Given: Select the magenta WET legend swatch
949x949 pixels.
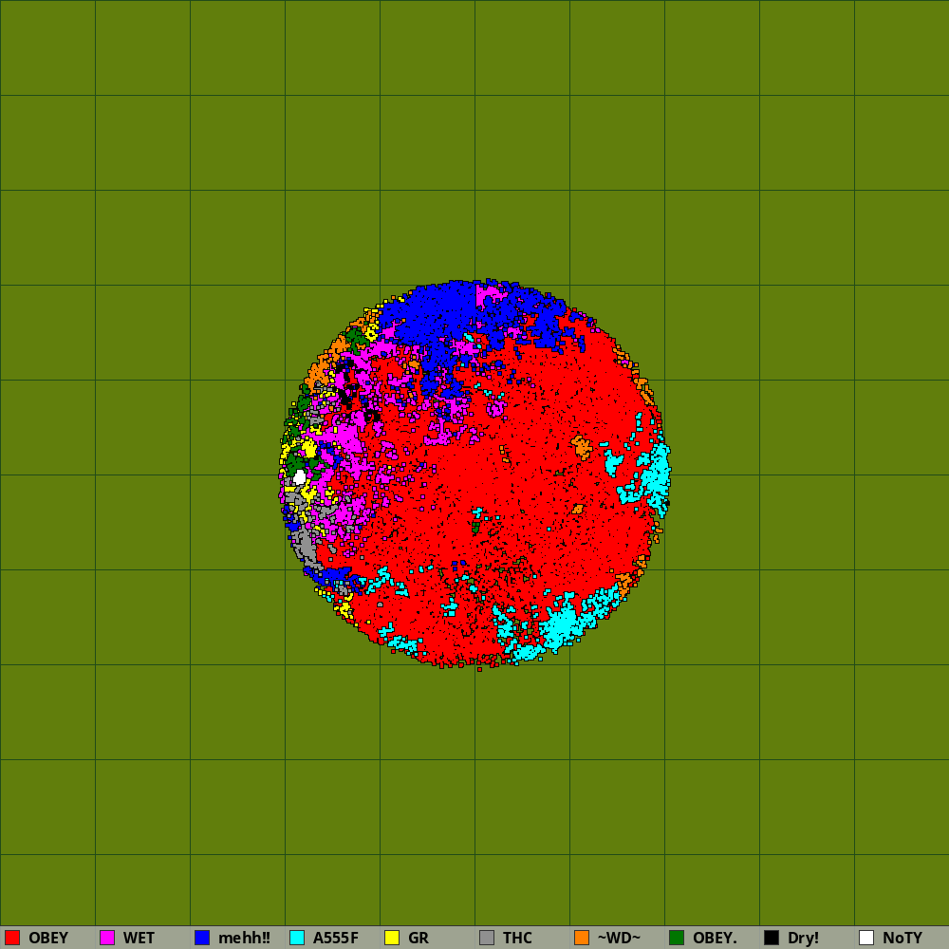Looking at the screenshot, I should (107, 938).
